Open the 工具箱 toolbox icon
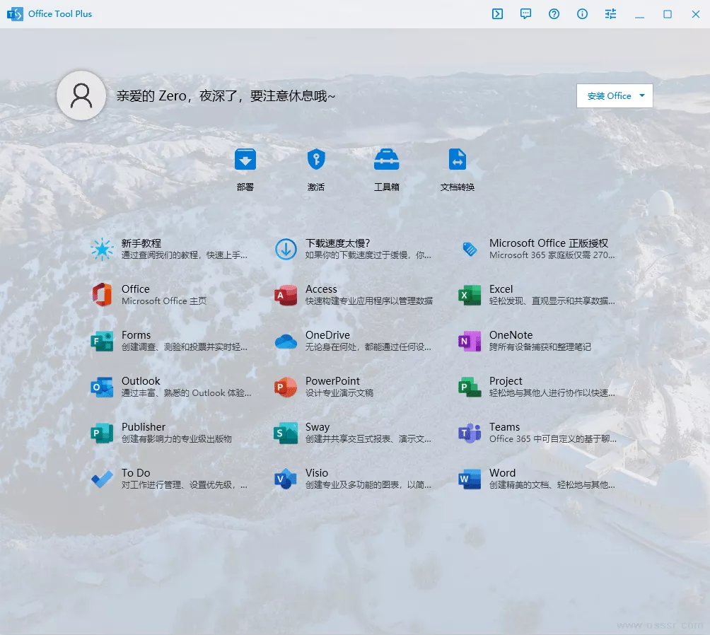The height and width of the screenshot is (635, 710). 387,159
